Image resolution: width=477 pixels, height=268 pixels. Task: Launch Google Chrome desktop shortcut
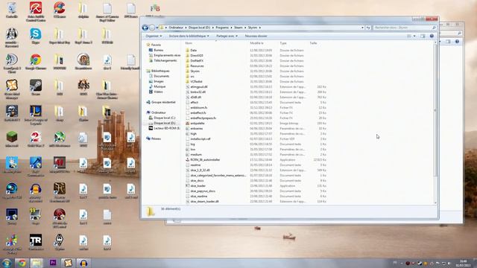point(36,62)
